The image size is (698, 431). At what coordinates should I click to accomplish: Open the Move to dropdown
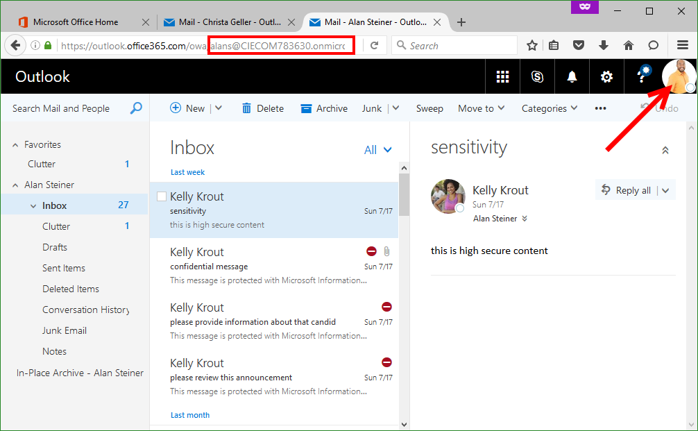(481, 108)
